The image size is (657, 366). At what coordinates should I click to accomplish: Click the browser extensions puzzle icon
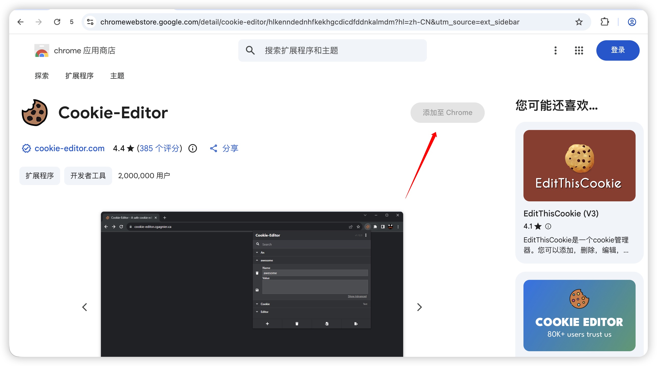pyautogui.click(x=605, y=22)
